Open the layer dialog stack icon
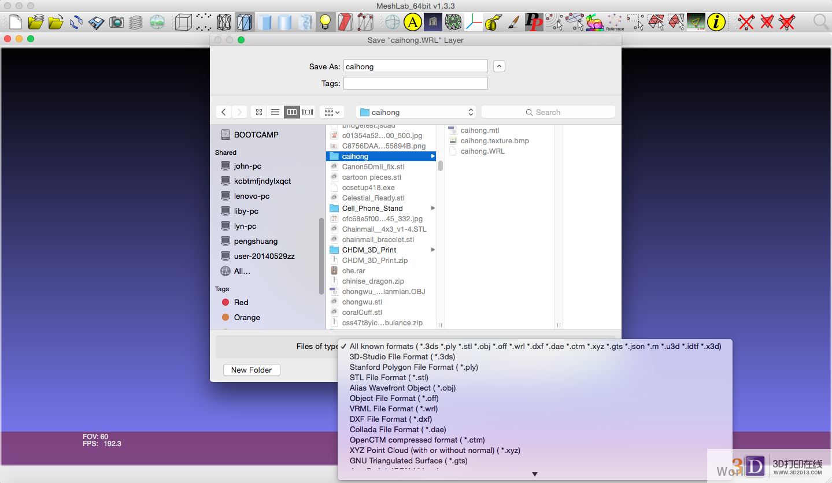832x483 pixels. click(x=136, y=22)
